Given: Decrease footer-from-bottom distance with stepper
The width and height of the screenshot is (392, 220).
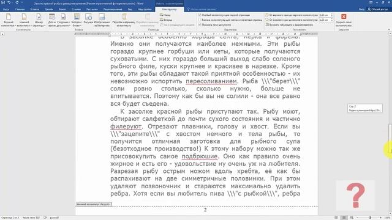Looking at the screenshot, I should click(332, 21).
